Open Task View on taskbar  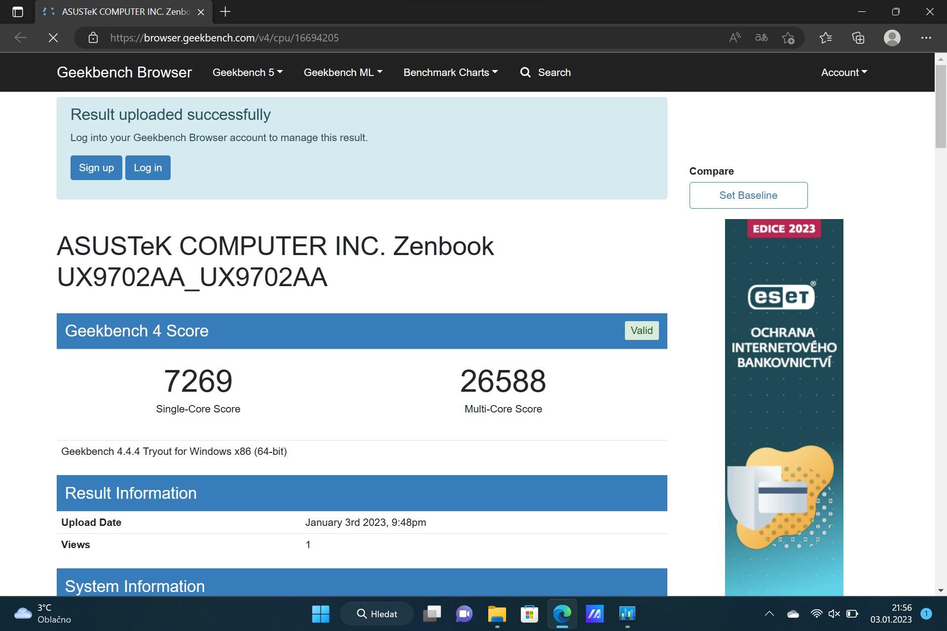[432, 614]
